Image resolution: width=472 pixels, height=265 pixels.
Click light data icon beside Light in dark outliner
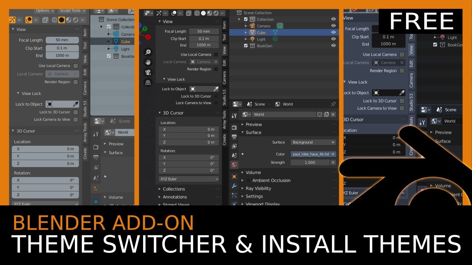coord(275,39)
